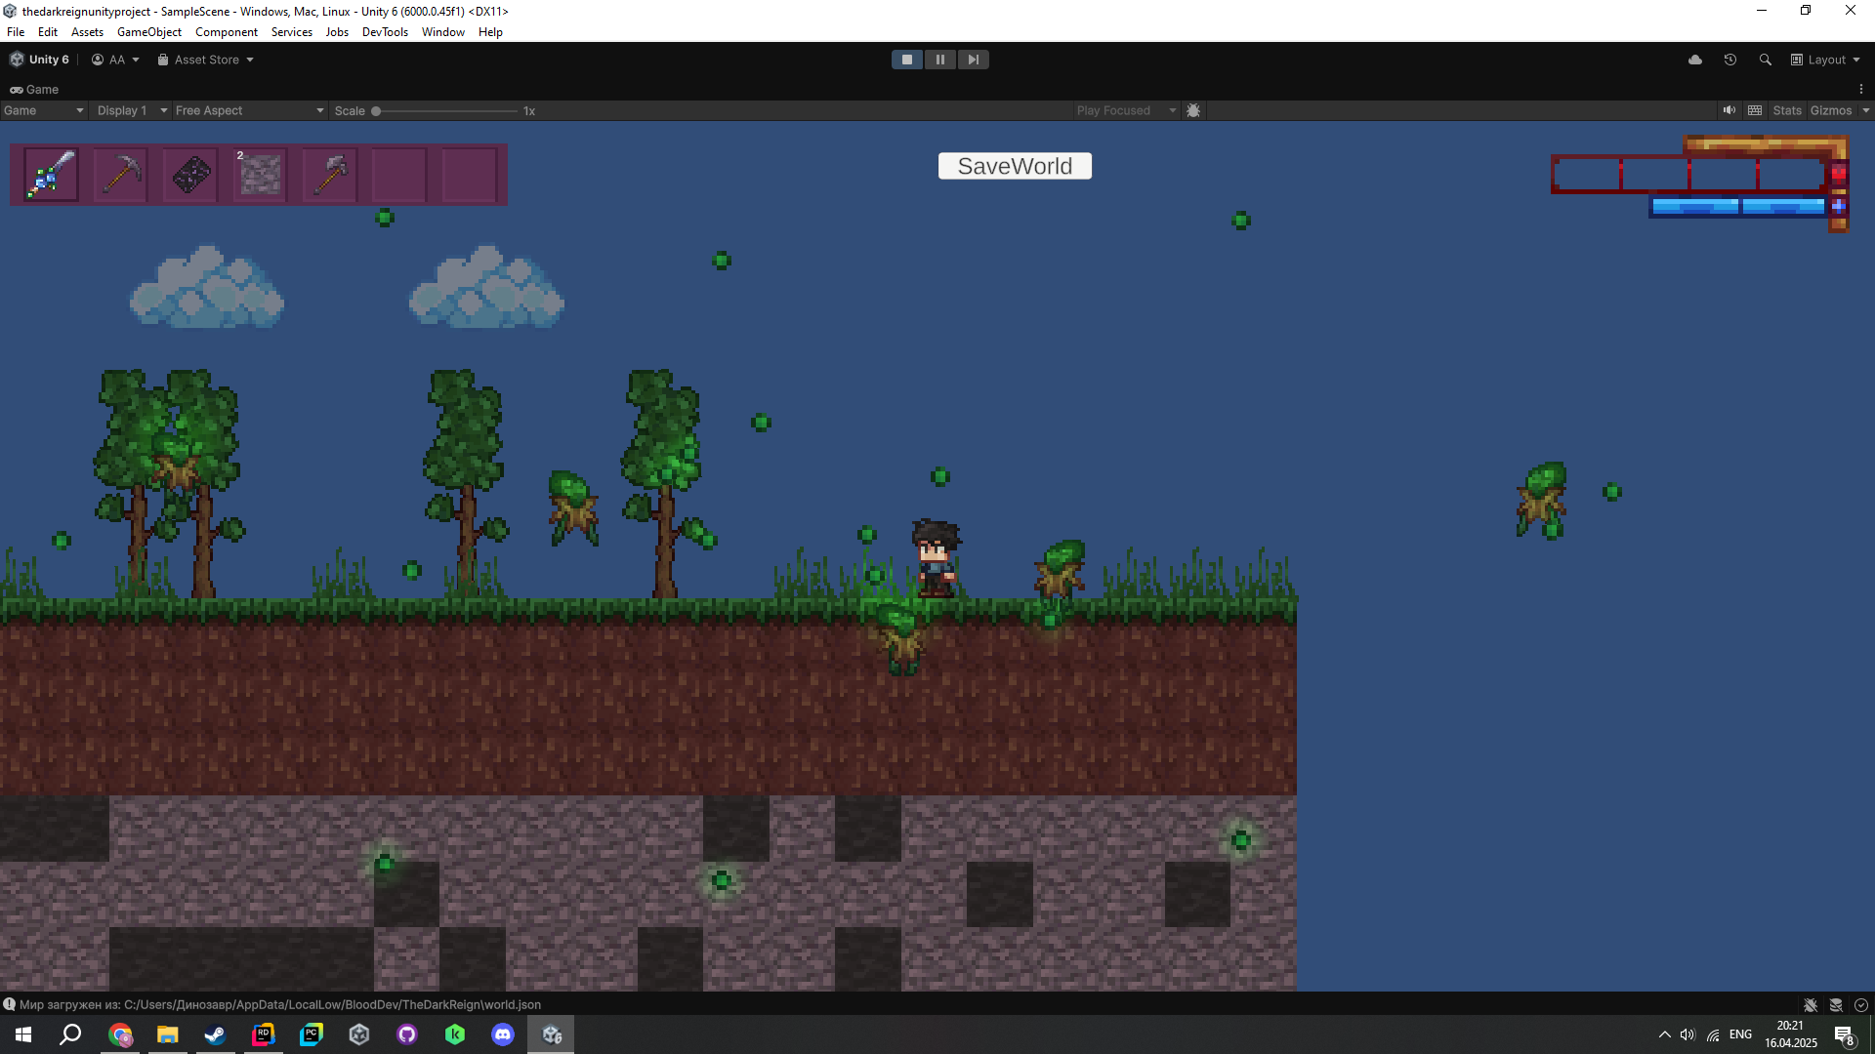
Task: Open the notifications center
Action: (x=1844, y=1035)
